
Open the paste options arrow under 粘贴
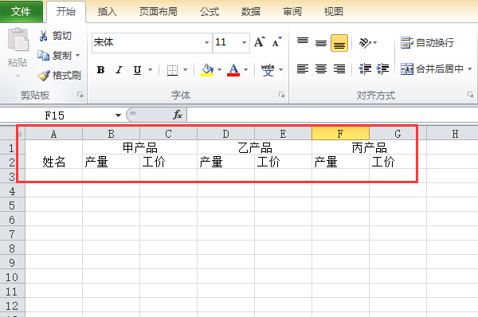click(x=18, y=76)
